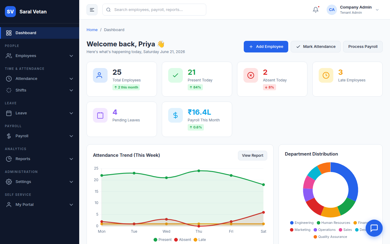Screen dimensions: 390x244
Task: Expand the Reports menu chevron
Action: click(x=71, y=159)
